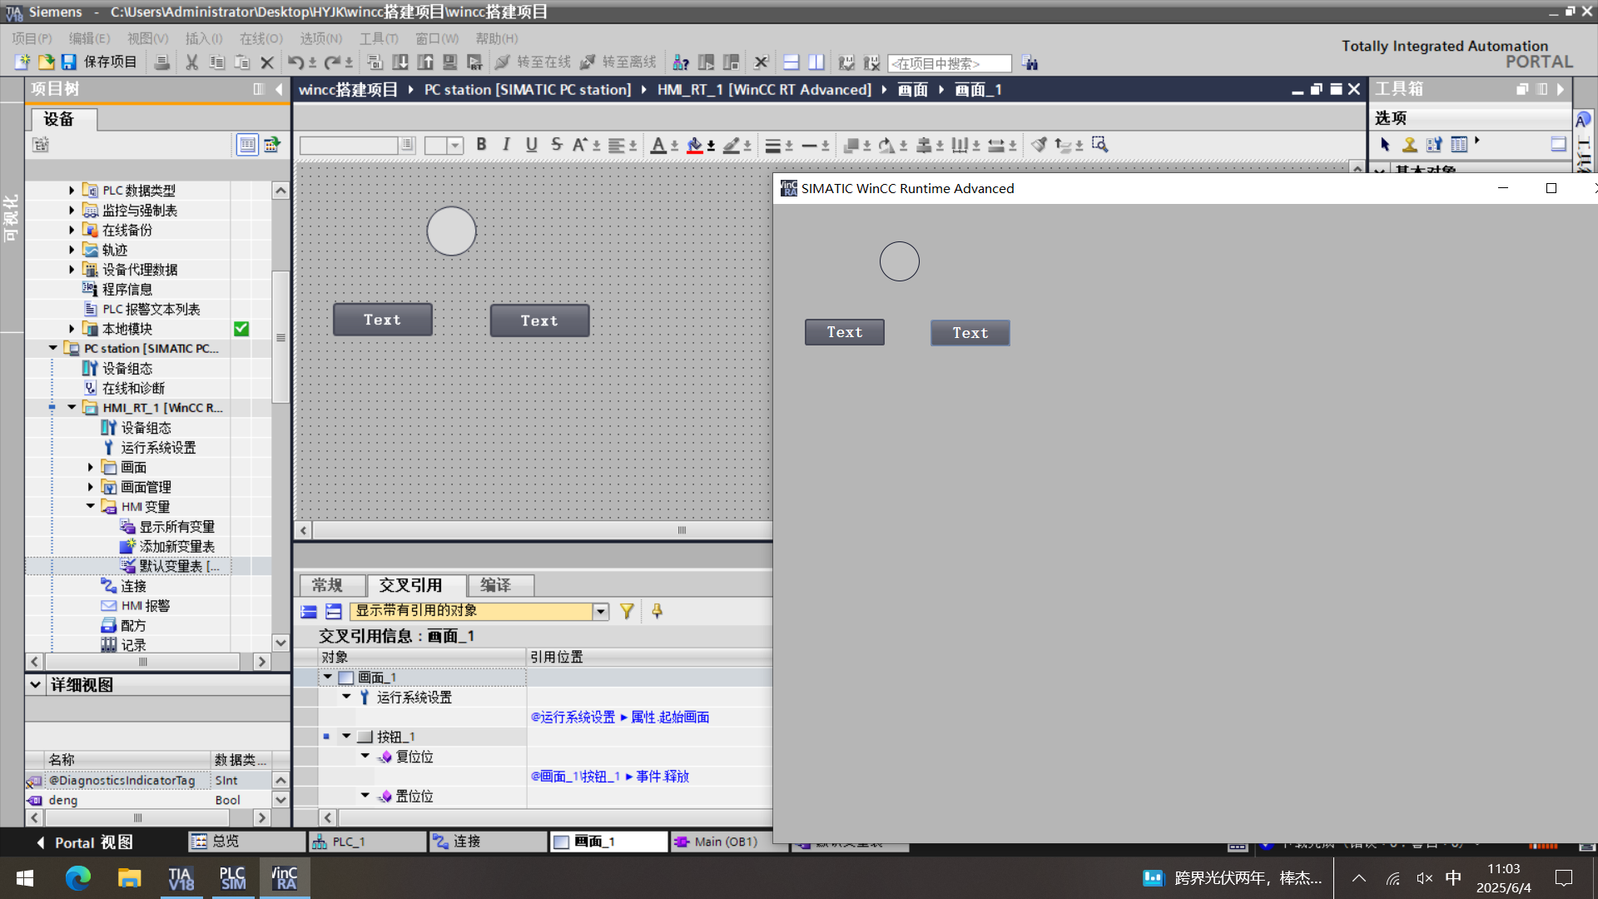Open the 在线(O) menu
The height and width of the screenshot is (899, 1598).
(x=261, y=38)
